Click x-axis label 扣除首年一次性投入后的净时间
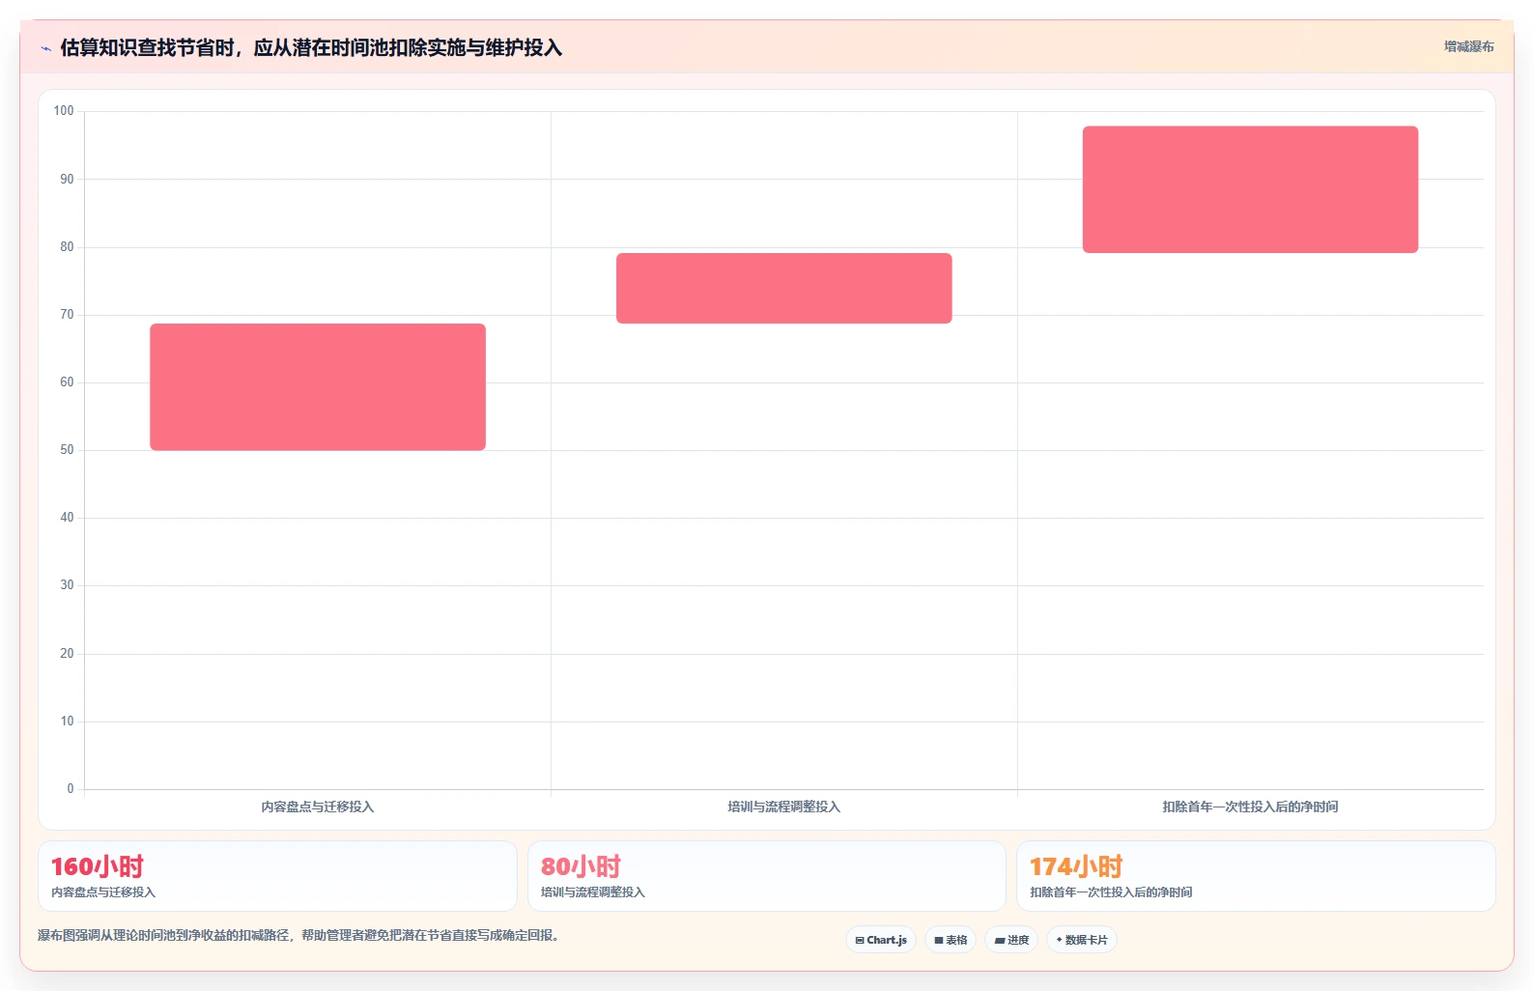This screenshot has height=991, width=1534. click(x=1250, y=807)
